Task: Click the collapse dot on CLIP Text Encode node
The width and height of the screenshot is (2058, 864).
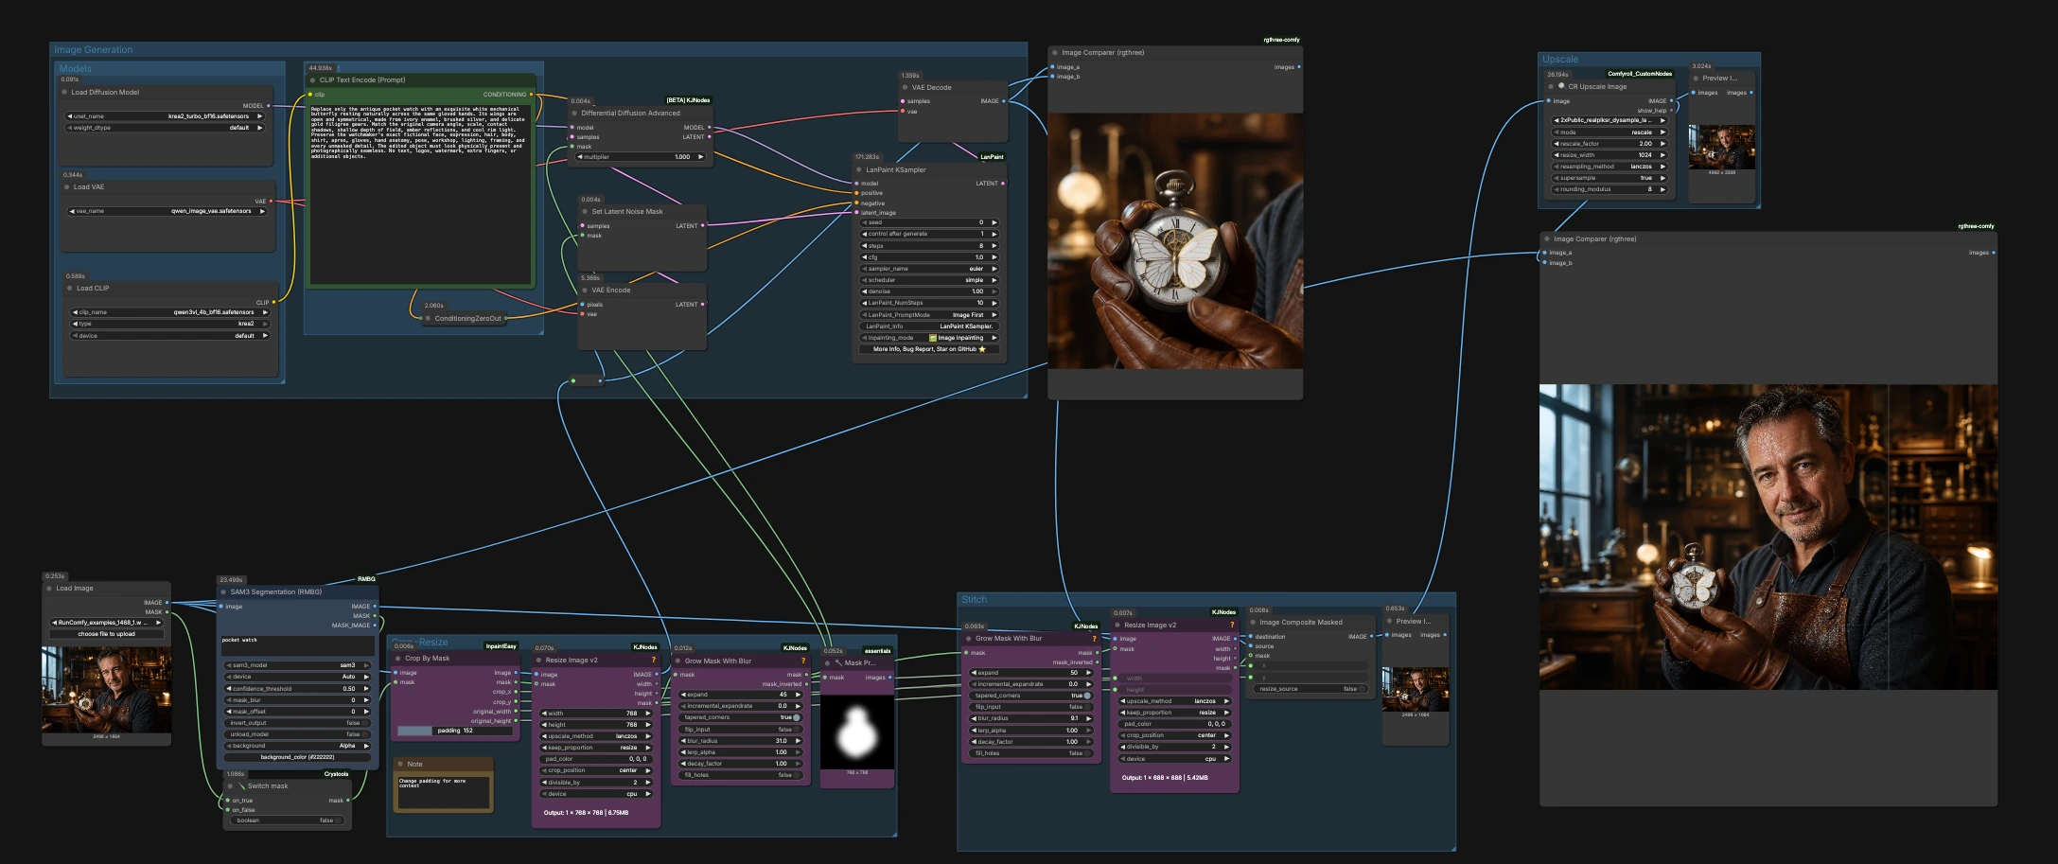Action: [313, 80]
